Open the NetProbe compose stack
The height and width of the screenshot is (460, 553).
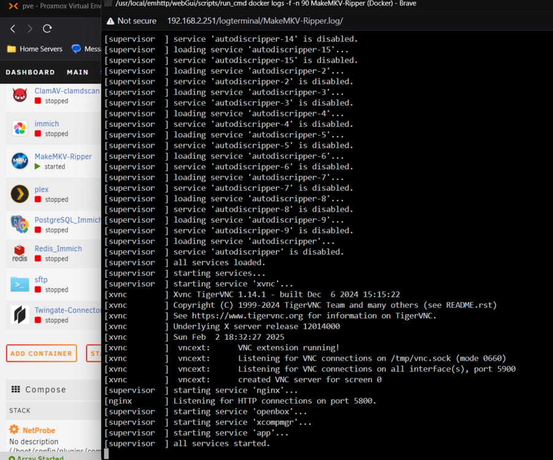click(39, 431)
